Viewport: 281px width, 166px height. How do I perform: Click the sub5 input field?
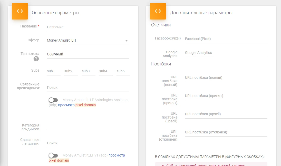click(x=123, y=71)
